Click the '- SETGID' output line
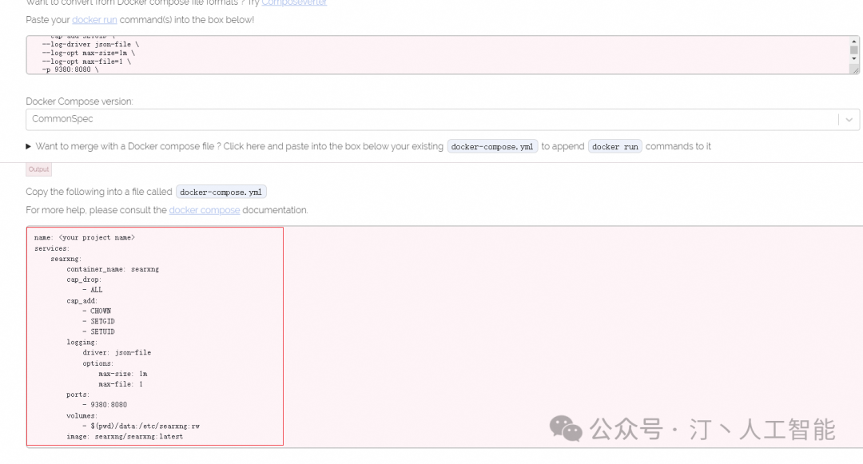This screenshot has width=863, height=464. click(98, 321)
